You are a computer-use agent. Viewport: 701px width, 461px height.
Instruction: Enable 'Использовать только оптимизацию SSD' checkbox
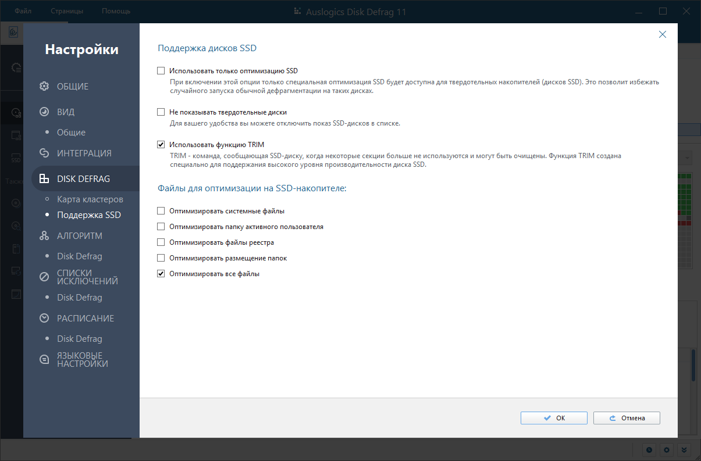pos(161,71)
